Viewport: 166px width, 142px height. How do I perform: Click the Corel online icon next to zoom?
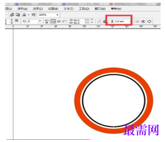coord(34,15)
